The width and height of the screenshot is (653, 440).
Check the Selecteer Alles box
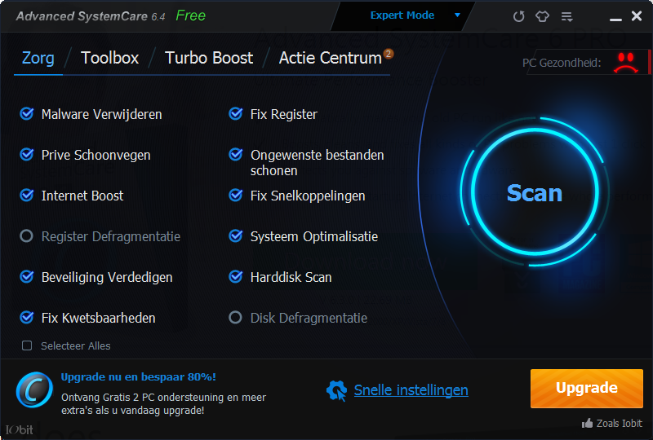click(27, 345)
